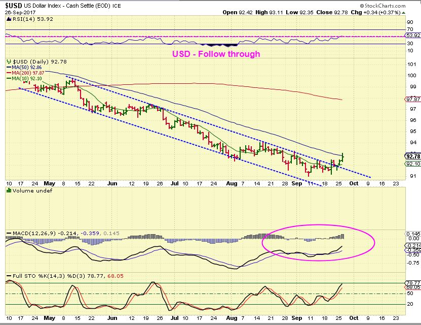Click the 92.78 last price tag
421x325 pixels.
(x=413, y=156)
